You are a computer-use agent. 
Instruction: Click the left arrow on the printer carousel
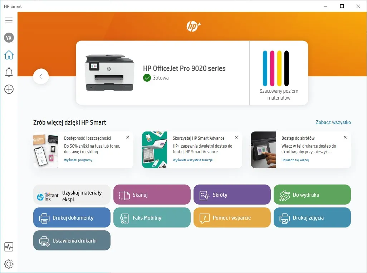click(41, 76)
